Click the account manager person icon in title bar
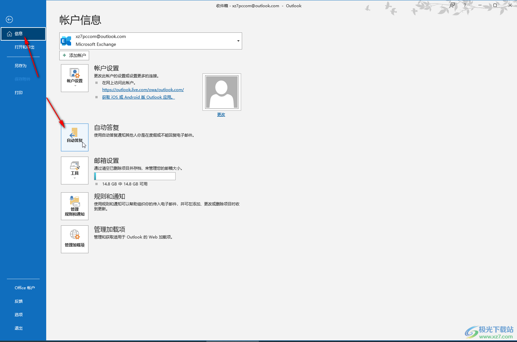Screen dimensions: 517x342 [x=452, y=5]
